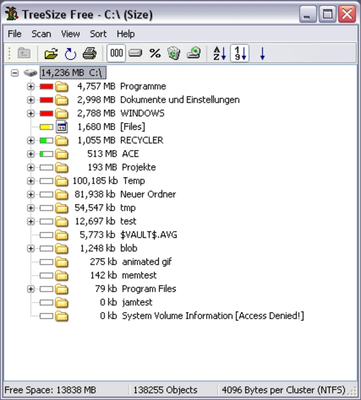Screen dimensions: 361x400
Task: Open the Sort menu
Action: (x=98, y=34)
